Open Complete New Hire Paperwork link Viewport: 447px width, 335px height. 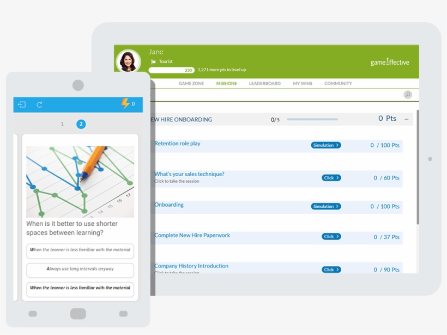(x=192, y=235)
